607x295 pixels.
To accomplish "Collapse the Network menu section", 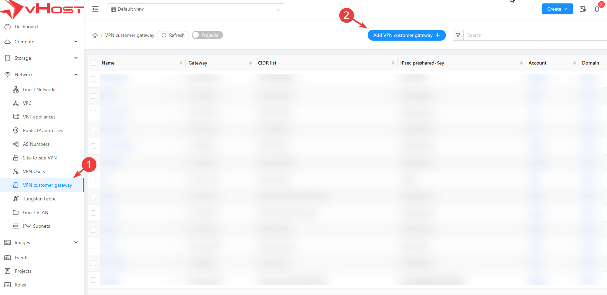I will click(41, 74).
